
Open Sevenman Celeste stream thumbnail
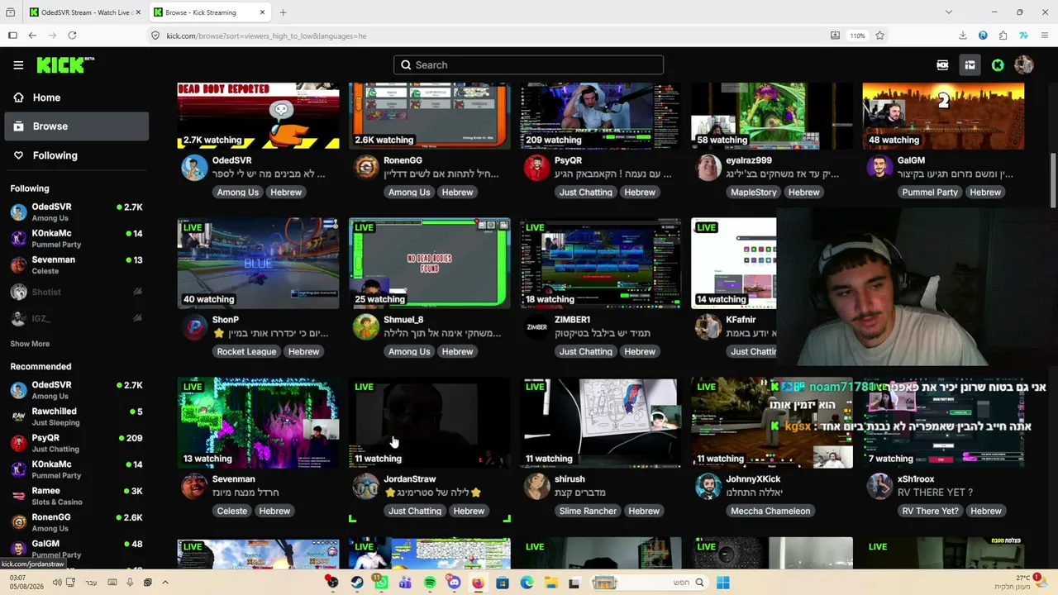[258, 423]
